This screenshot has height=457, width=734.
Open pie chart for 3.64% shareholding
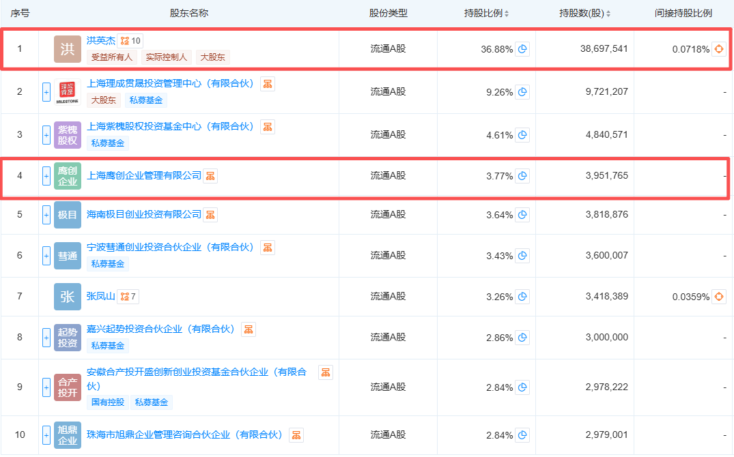pos(522,215)
